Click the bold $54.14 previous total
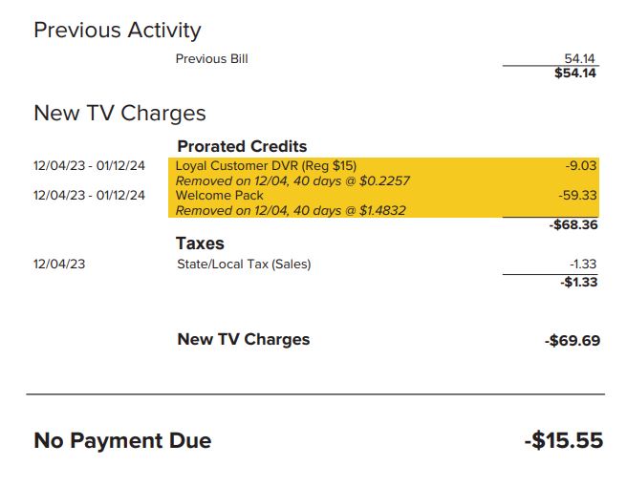Image resolution: width=627 pixels, height=487 pixels. click(x=575, y=74)
